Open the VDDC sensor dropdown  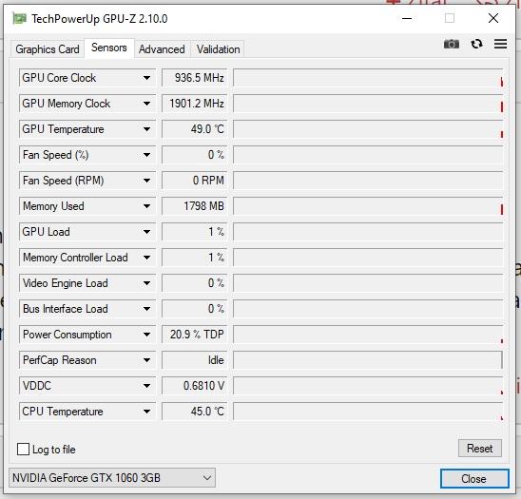(x=87, y=386)
